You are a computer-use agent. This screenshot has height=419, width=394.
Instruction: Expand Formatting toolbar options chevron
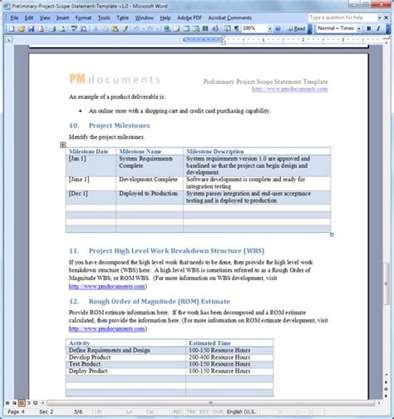pos(388,28)
